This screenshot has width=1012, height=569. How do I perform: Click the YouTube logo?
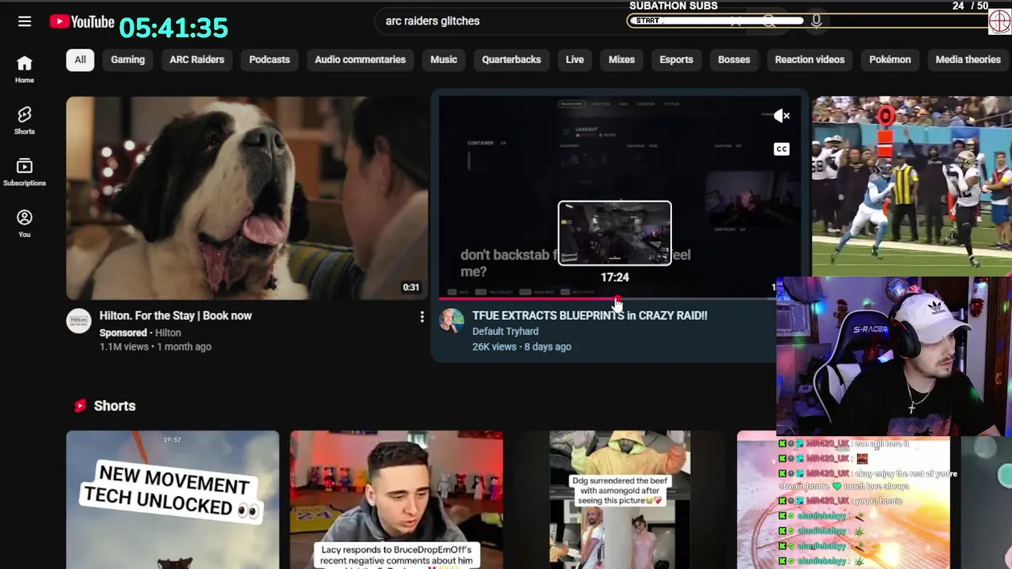(82, 22)
